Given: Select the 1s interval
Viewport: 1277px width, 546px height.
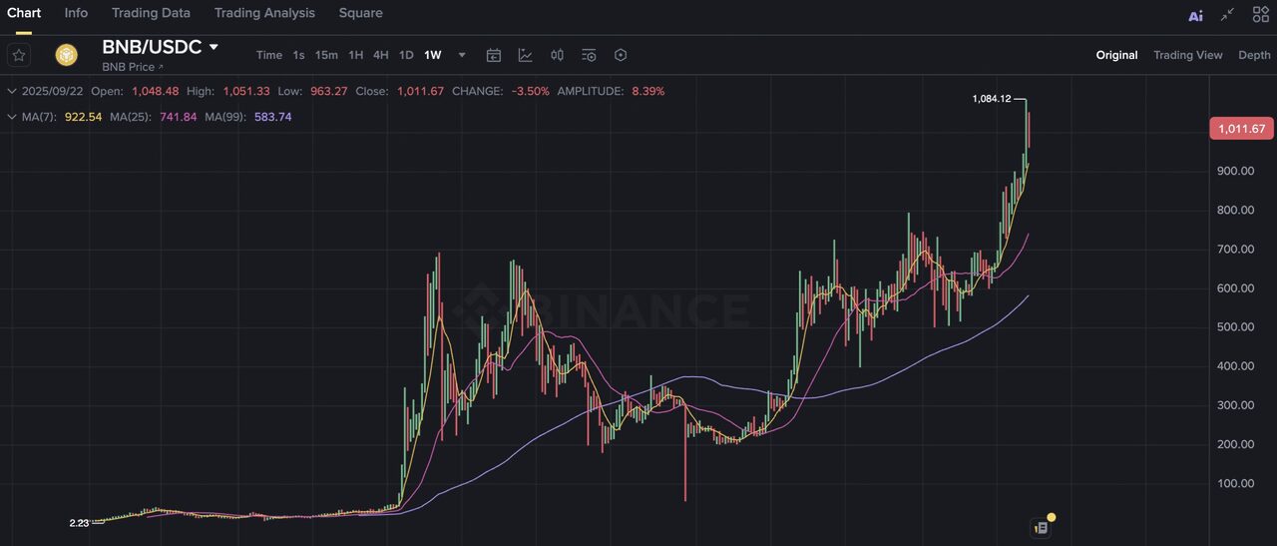Looking at the screenshot, I should point(299,55).
